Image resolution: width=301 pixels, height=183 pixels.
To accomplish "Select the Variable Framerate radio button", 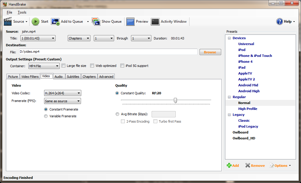I will tap(46, 116).
